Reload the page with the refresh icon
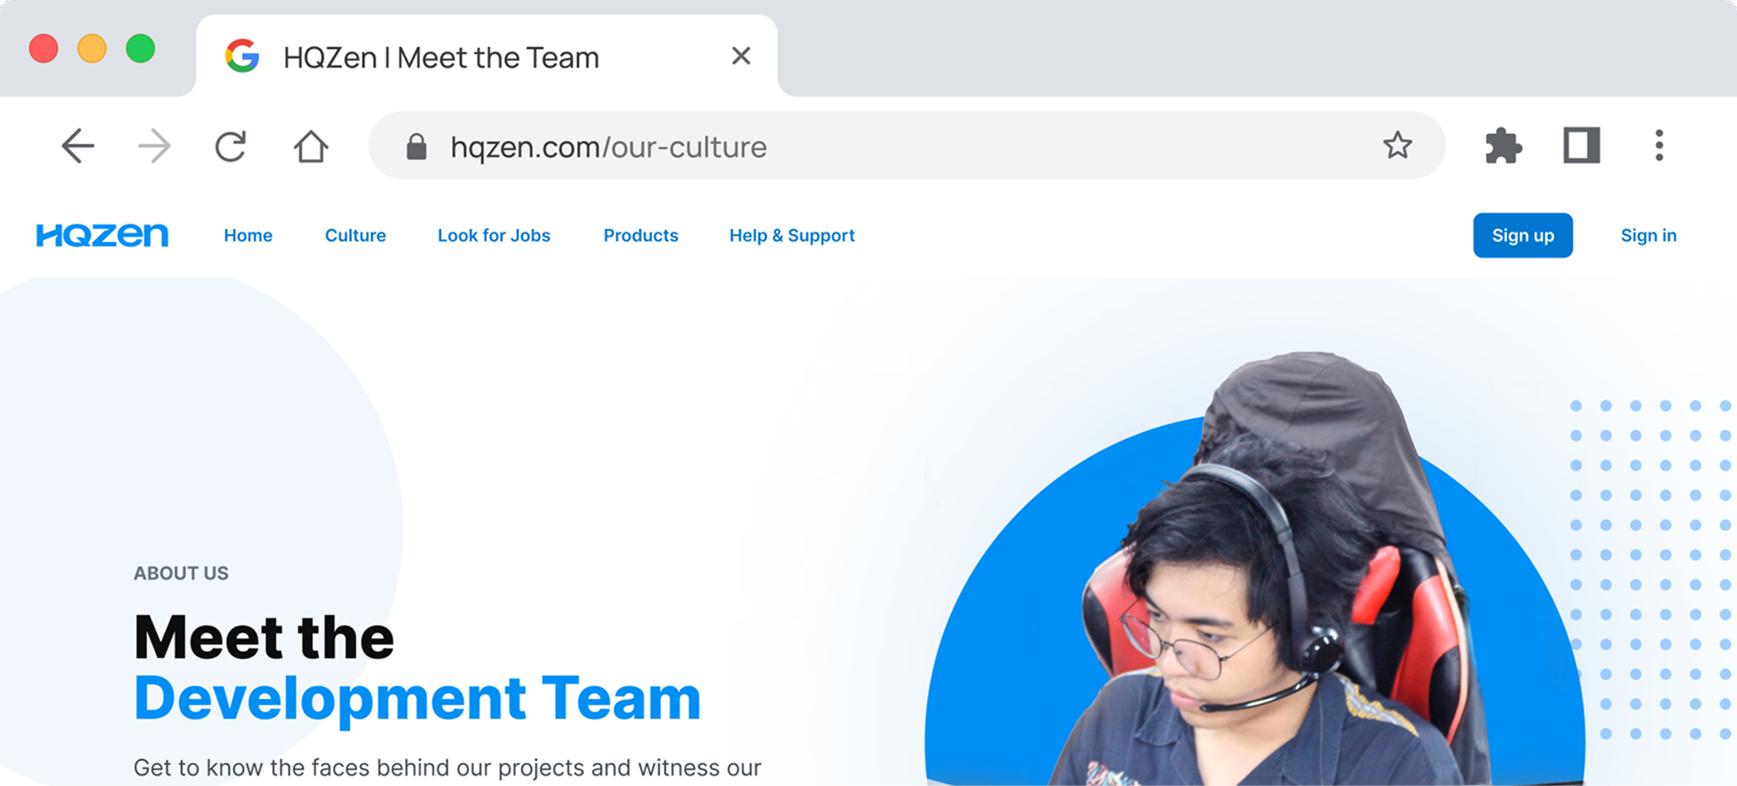 pyautogui.click(x=231, y=146)
